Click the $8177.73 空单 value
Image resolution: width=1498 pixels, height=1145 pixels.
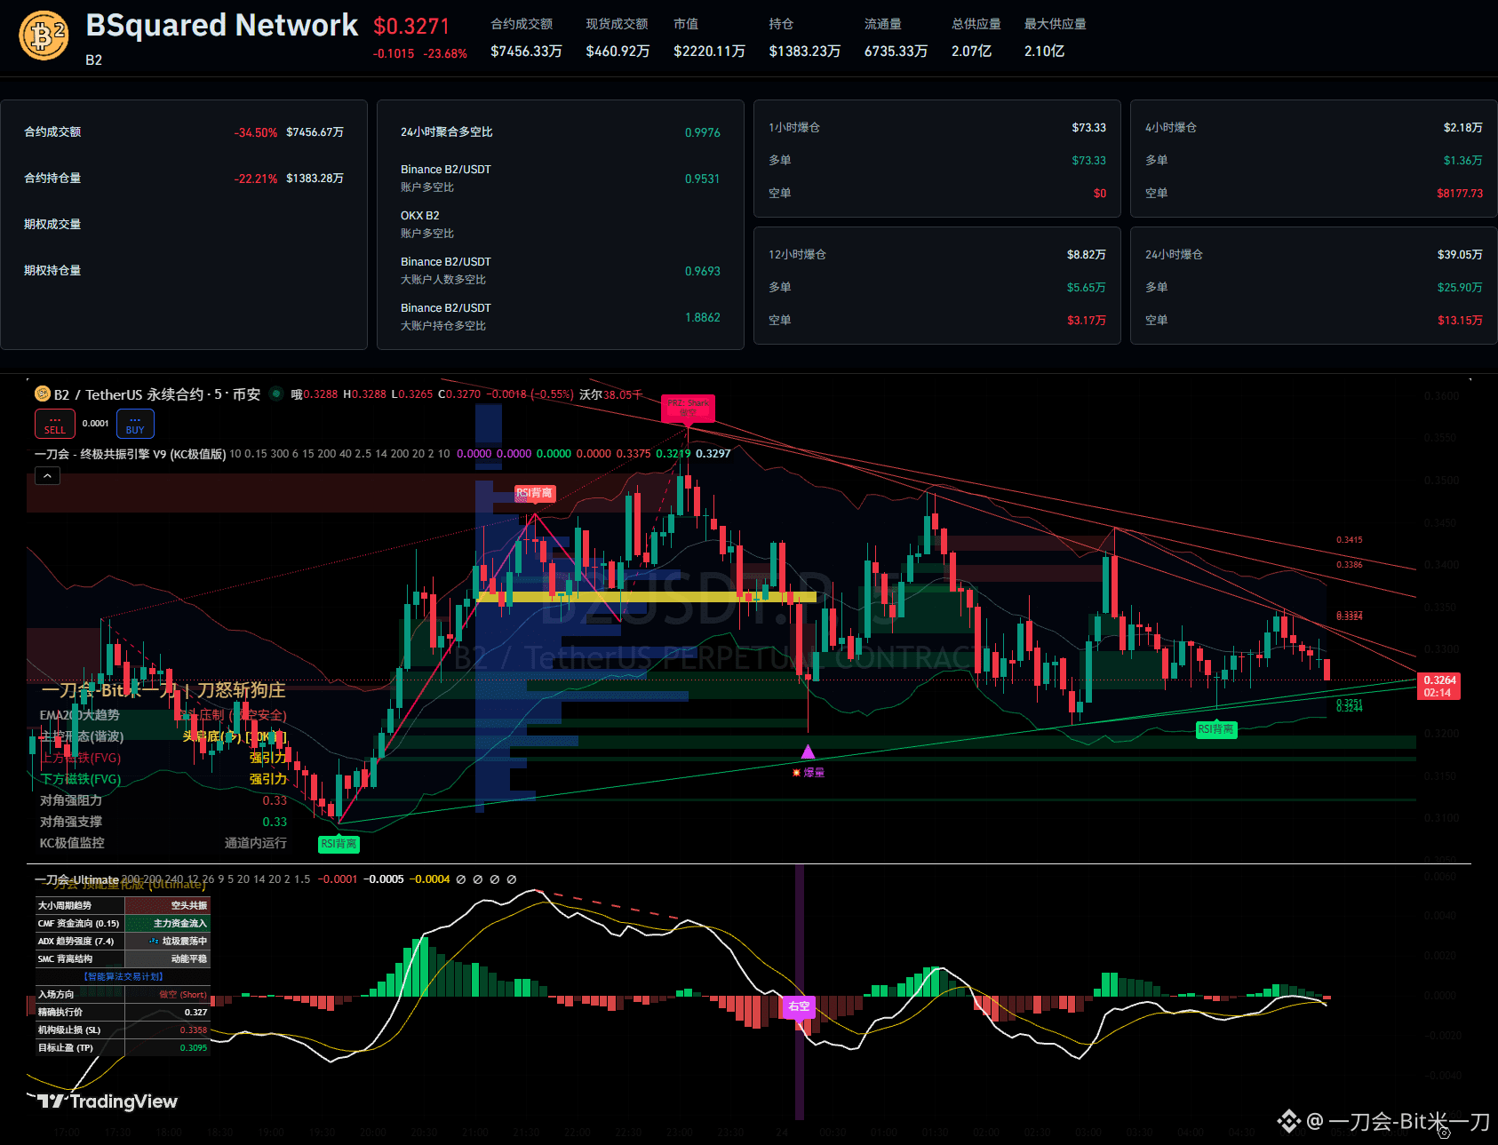point(1460,193)
